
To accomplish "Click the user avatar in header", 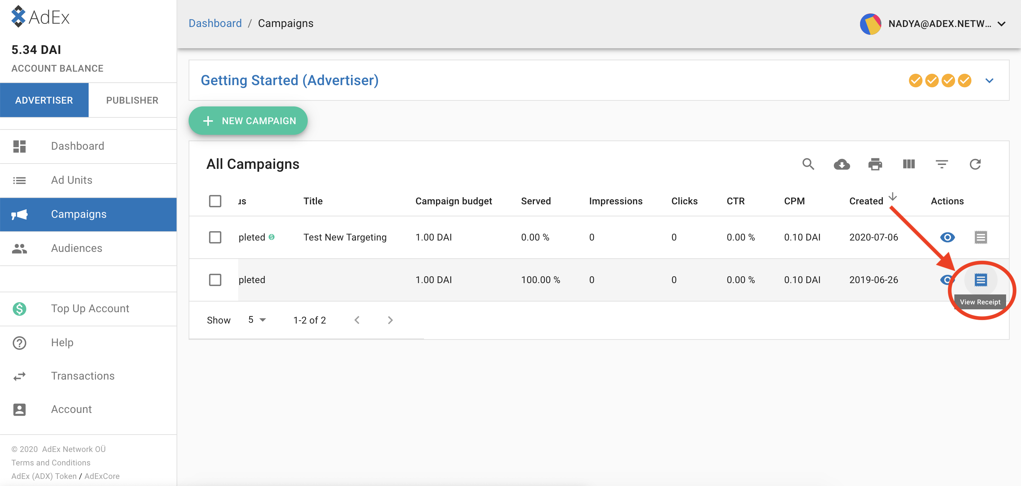I will (870, 24).
